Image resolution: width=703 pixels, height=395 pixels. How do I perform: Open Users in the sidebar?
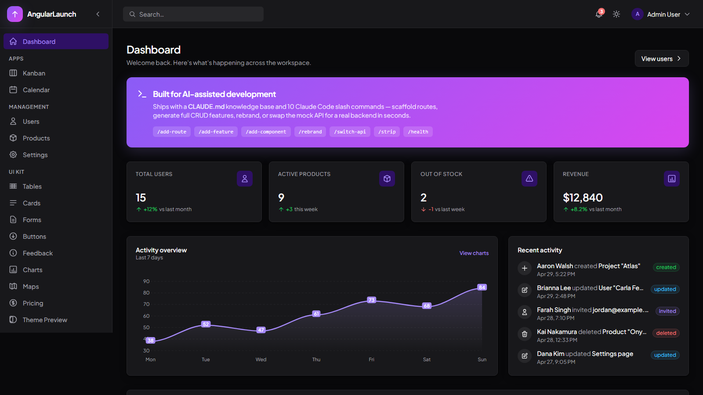[56, 121]
